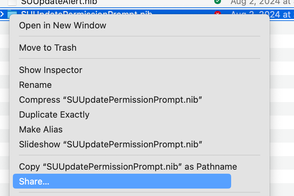Click the blue folder icon for SUUpdatePermissionPrompt.nib
Screen dimensions: 294x196
coord(13,14)
